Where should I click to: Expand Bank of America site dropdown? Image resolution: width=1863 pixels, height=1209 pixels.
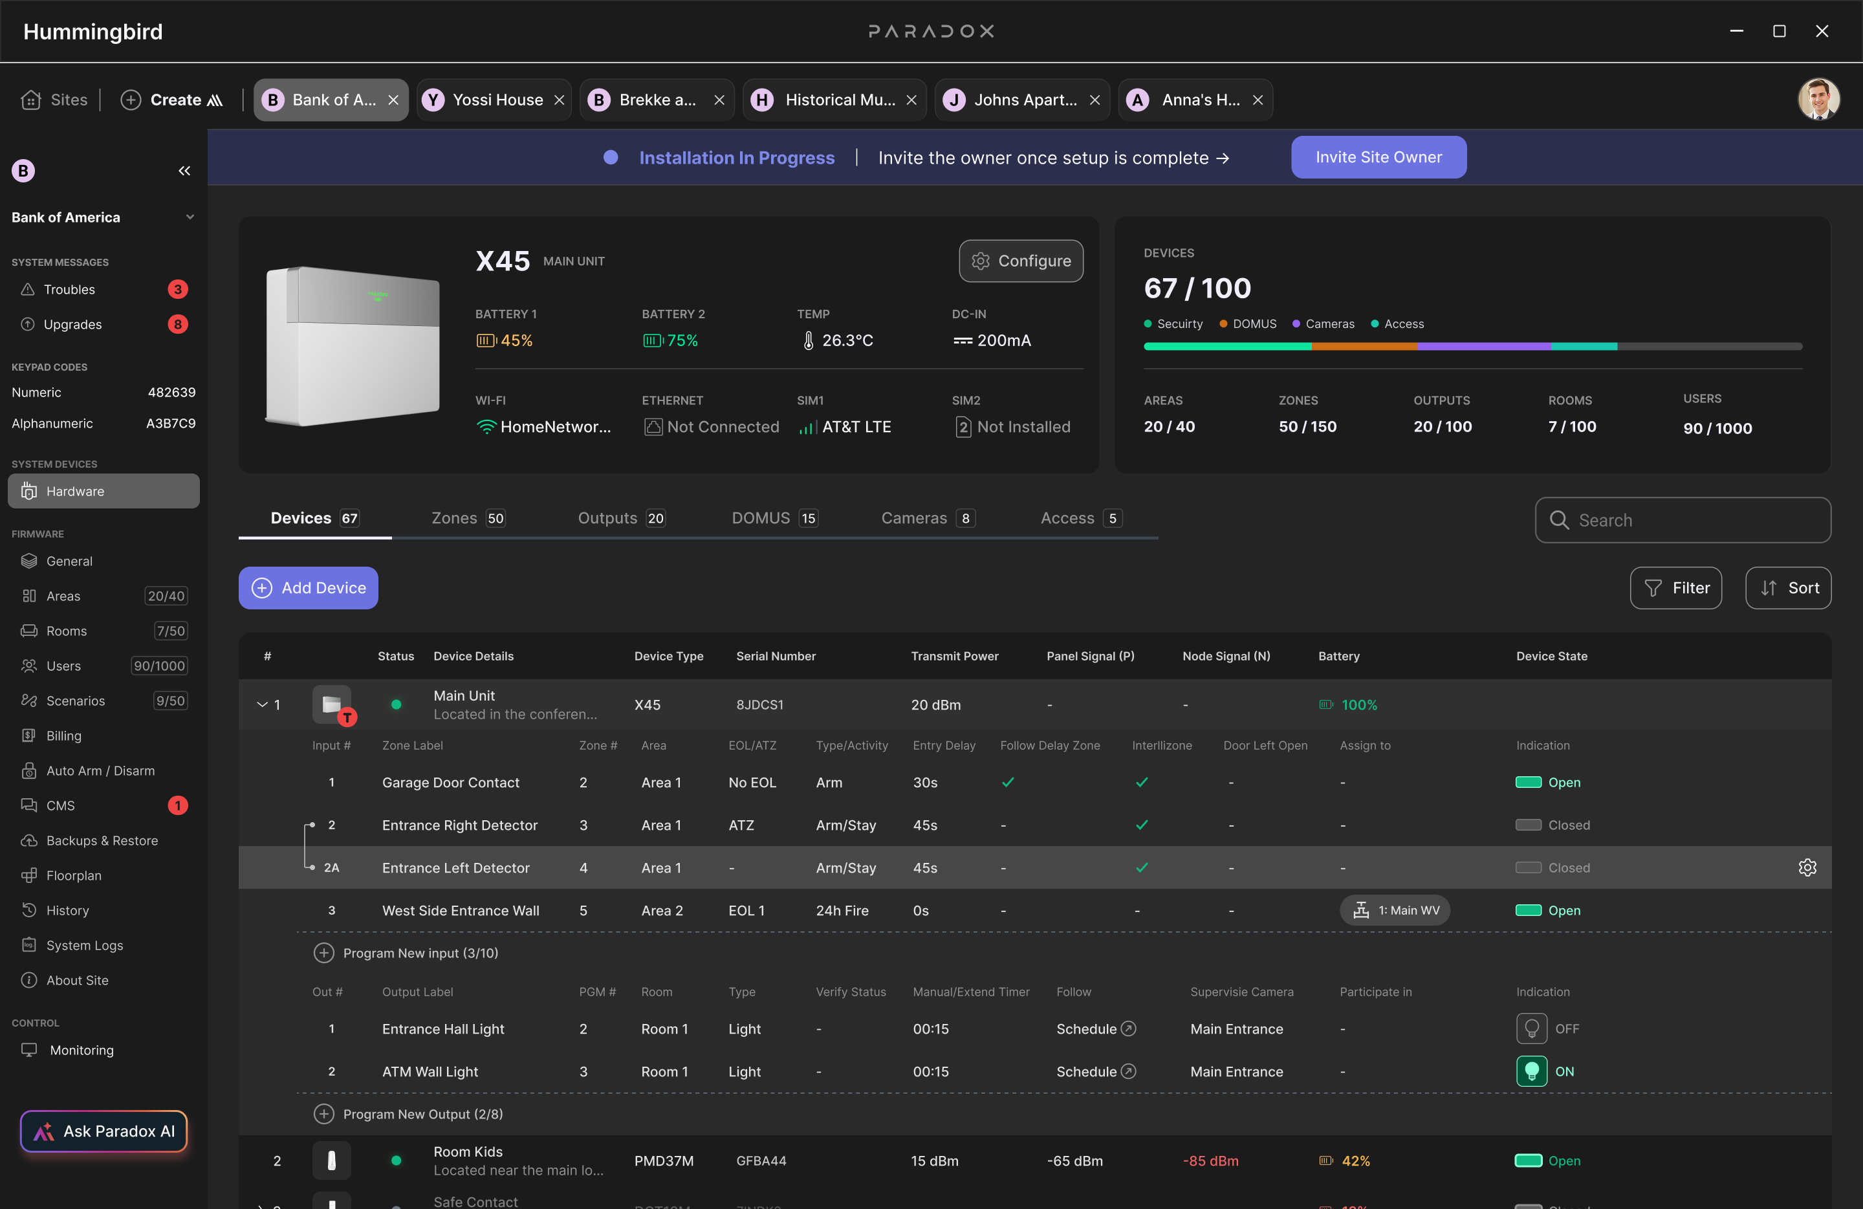(190, 217)
